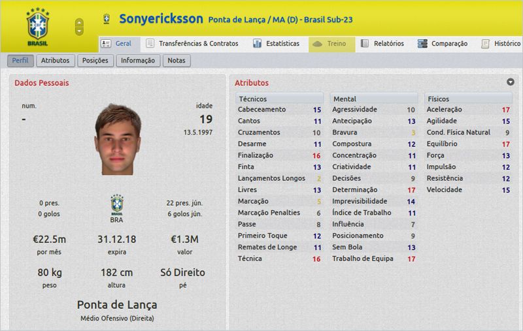Open the Atributos sub-tab
This screenshot has width=523, height=331.
coord(55,61)
